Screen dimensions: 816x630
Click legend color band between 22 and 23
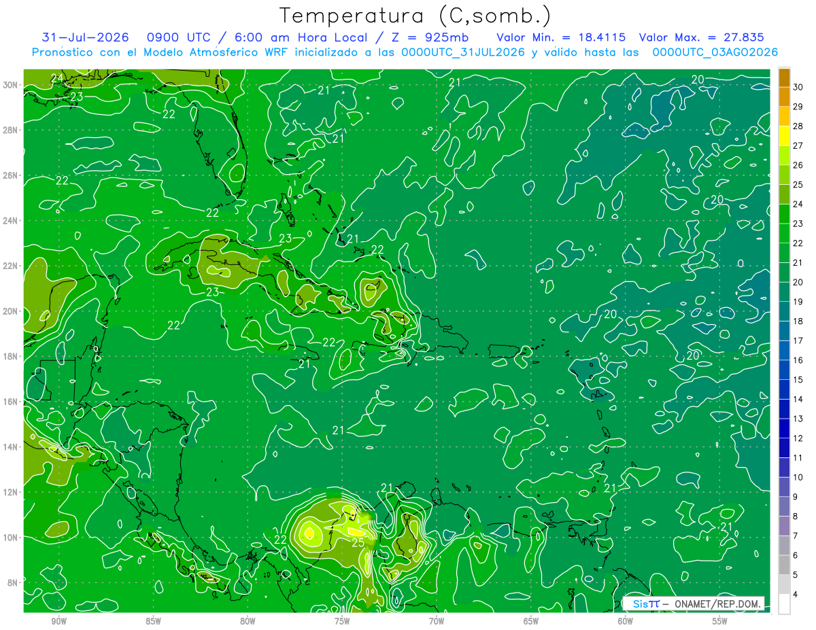click(784, 233)
